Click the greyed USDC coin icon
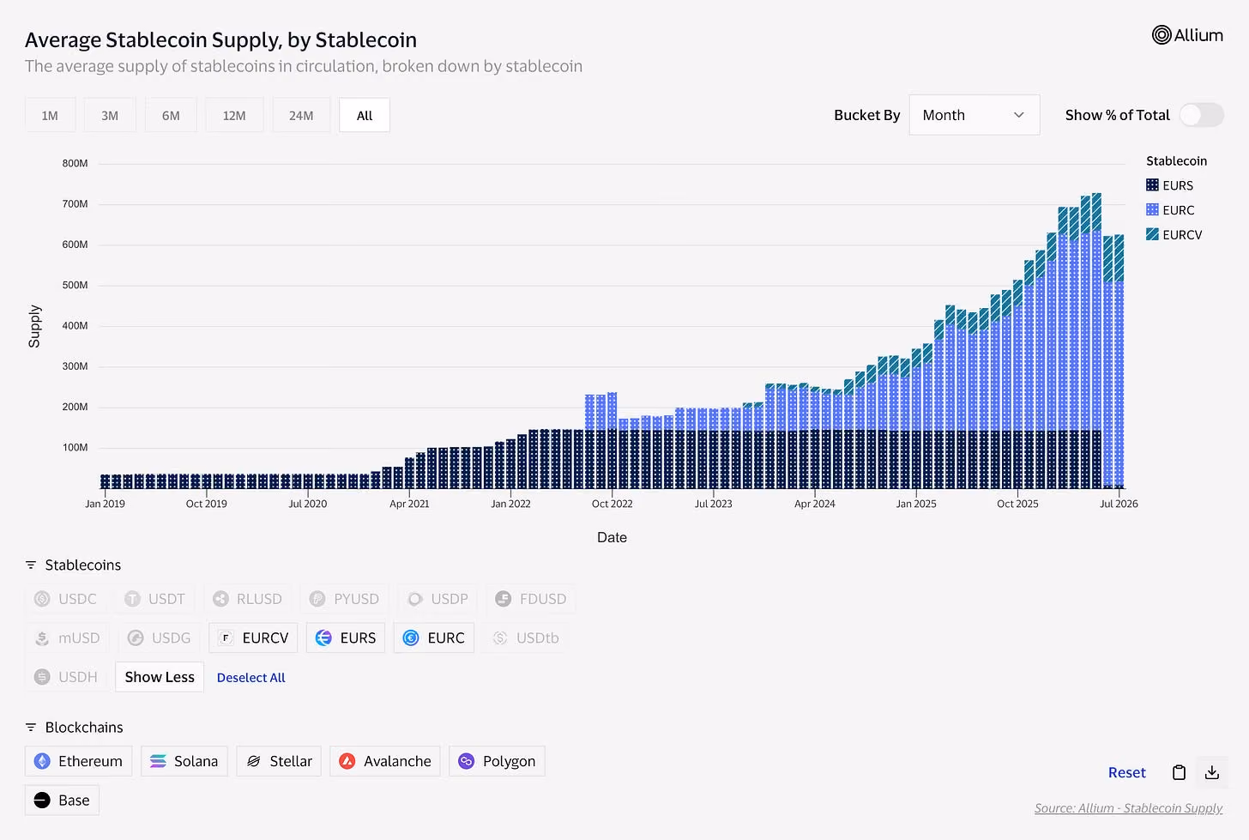Screen dimensions: 1249x840 [x=42, y=599]
